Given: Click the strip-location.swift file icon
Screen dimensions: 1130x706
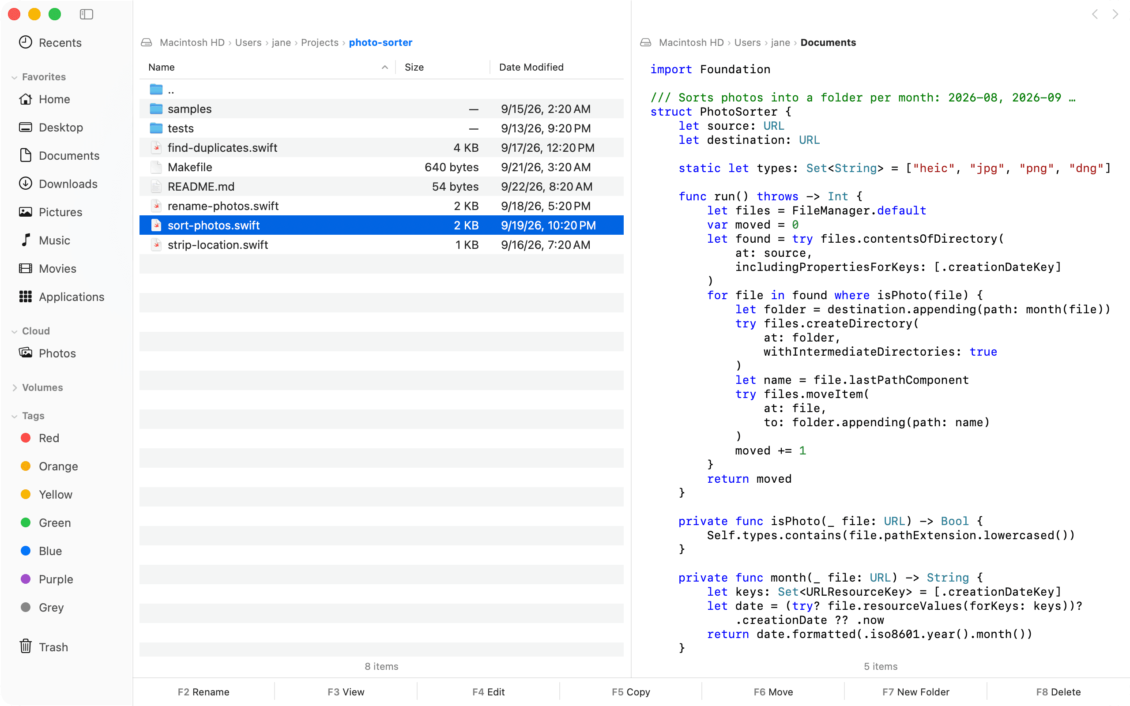Looking at the screenshot, I should (x=156, y=244).
